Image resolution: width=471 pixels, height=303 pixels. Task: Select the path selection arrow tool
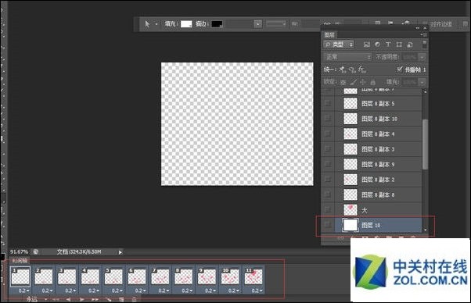coord(147,24)
